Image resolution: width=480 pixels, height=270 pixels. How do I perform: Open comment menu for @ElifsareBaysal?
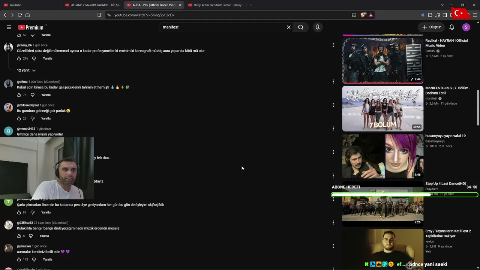[333, 105]
